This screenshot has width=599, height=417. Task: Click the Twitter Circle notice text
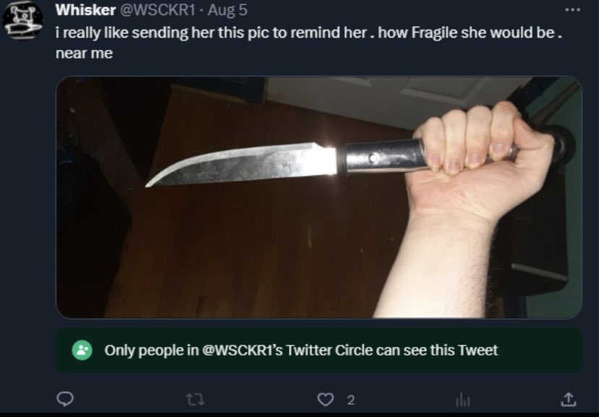(301, 350)
